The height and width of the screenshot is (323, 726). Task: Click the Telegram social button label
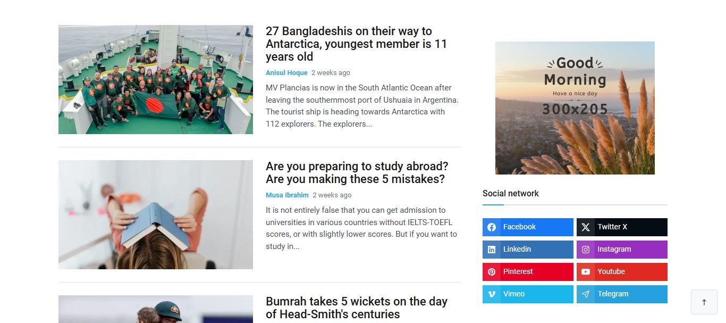click(613, 294)
